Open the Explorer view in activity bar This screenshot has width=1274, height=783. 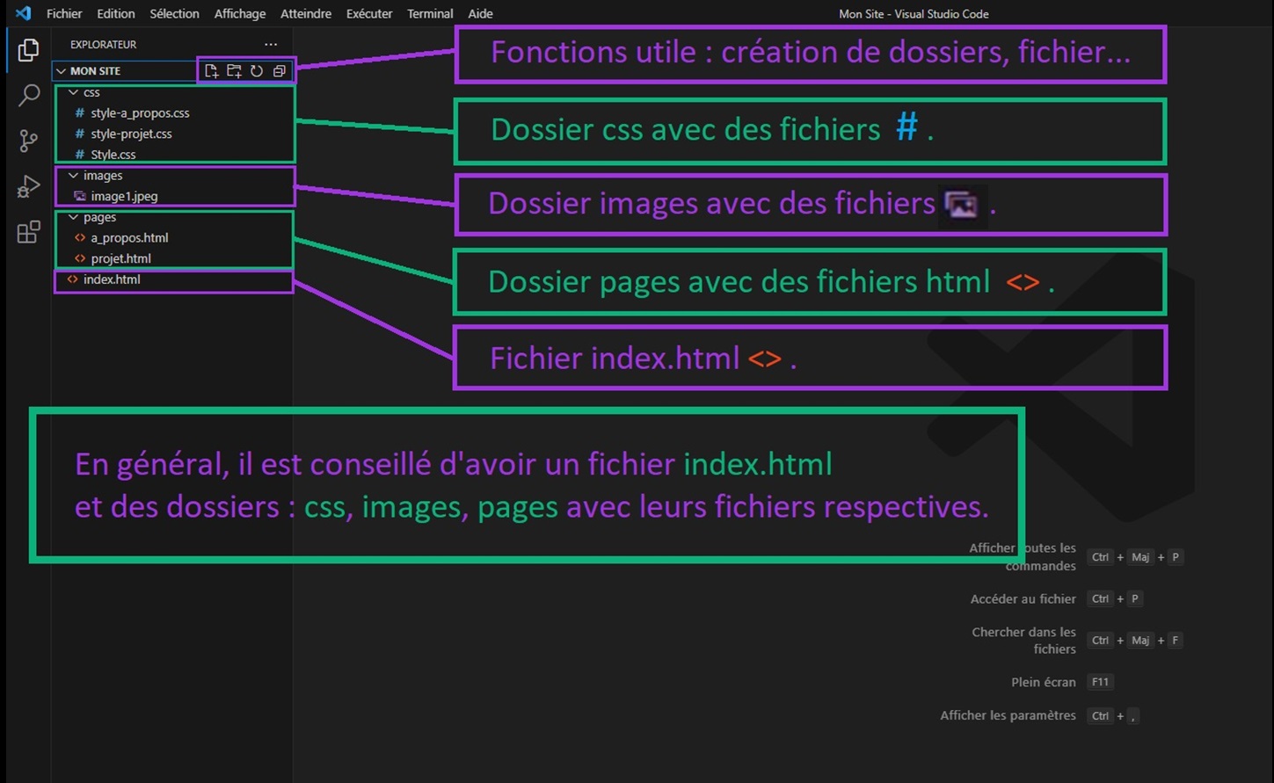tap(28, 50)
